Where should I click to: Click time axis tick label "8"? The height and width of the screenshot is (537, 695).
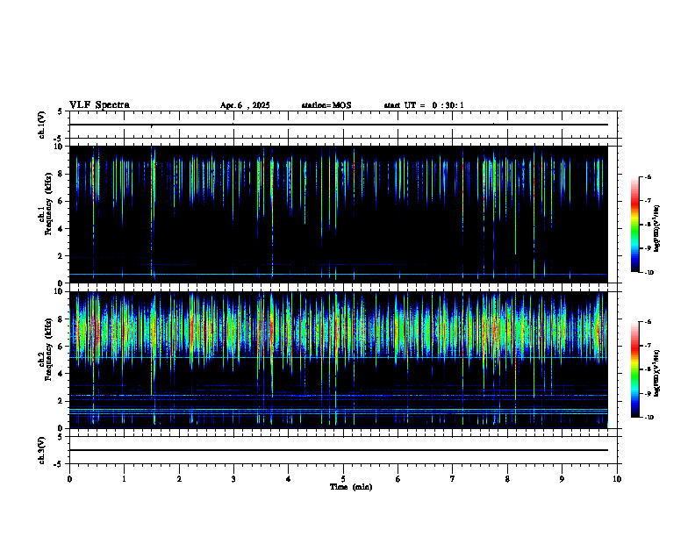(507, 479)
